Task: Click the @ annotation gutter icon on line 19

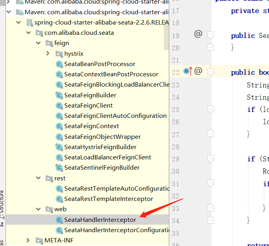Action: point(198,34)
